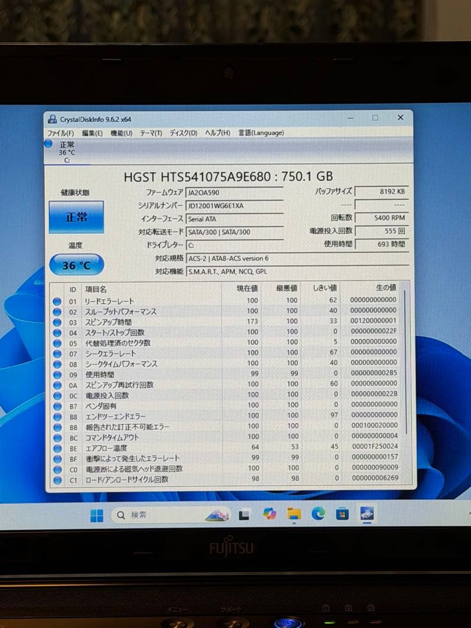Click the 正常 health status button

(x=76, y=217)
